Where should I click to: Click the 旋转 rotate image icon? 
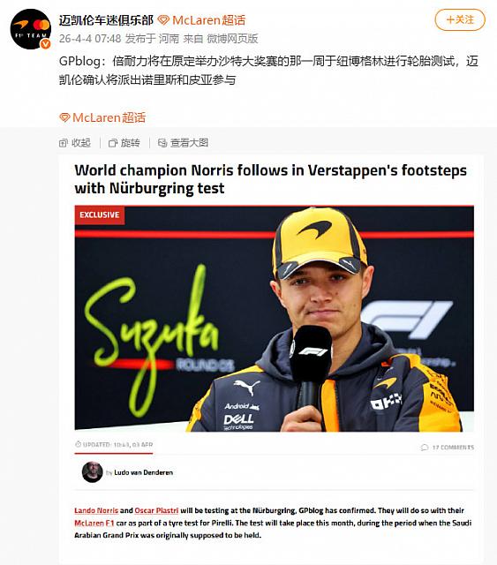(x=113, y=143)
